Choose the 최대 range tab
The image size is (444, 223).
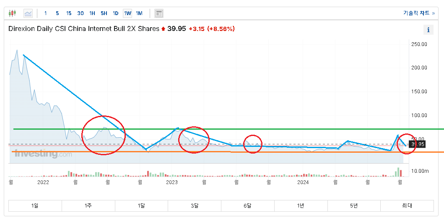pos(407,206)
